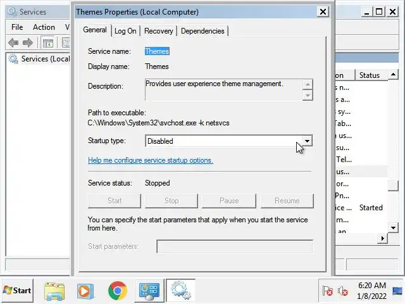This screenshot has width=405, height=304.
Task: Open the Windows Start menu
Action: [x=17, y=291]
